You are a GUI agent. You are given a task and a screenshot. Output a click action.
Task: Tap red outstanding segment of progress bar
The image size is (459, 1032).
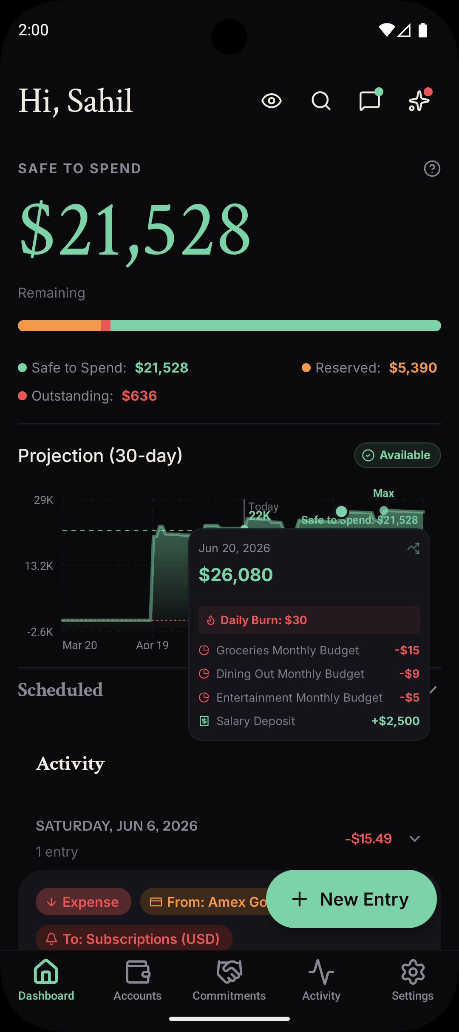[106, 326]
